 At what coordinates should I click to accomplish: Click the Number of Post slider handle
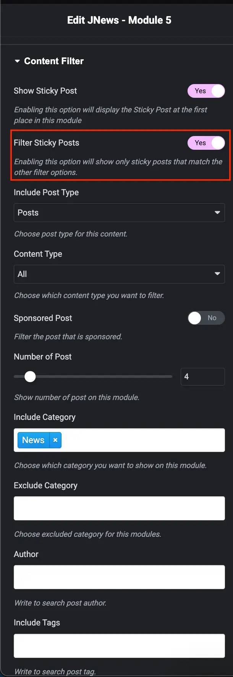tap(30, 377)
